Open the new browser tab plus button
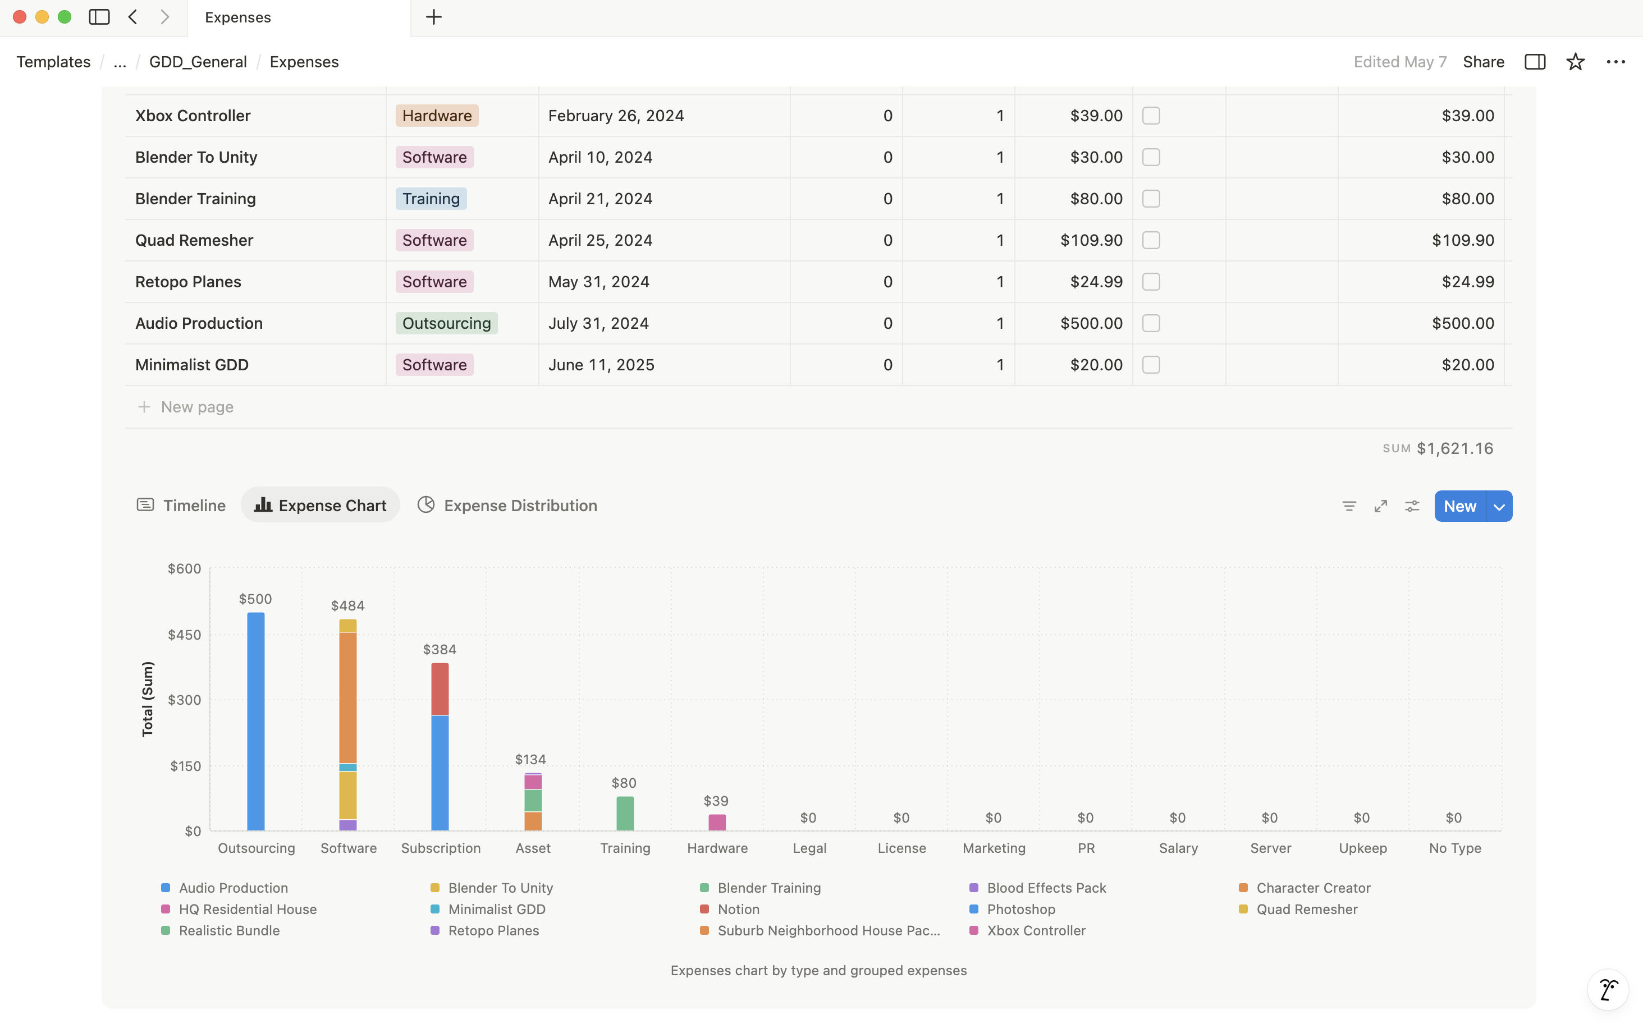 coord(433,17)
